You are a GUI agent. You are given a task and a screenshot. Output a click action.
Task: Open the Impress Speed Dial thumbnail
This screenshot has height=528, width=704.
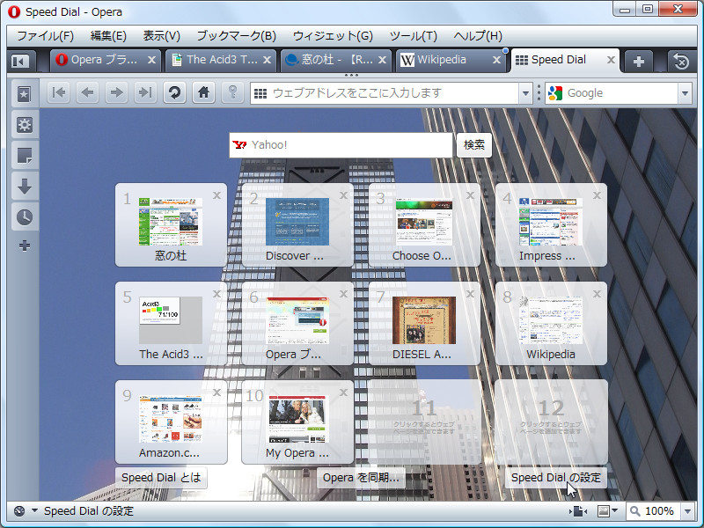click(551, 222)
